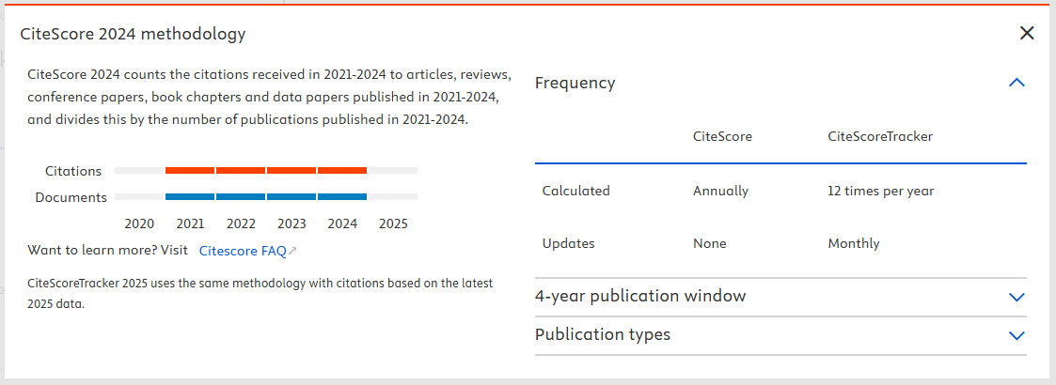Select the CiteScoreTracker column header
Screen dimensions: 1056x385
click(x=880, y=137)
